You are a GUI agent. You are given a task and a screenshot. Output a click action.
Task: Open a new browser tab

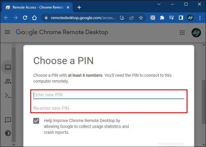79,7
